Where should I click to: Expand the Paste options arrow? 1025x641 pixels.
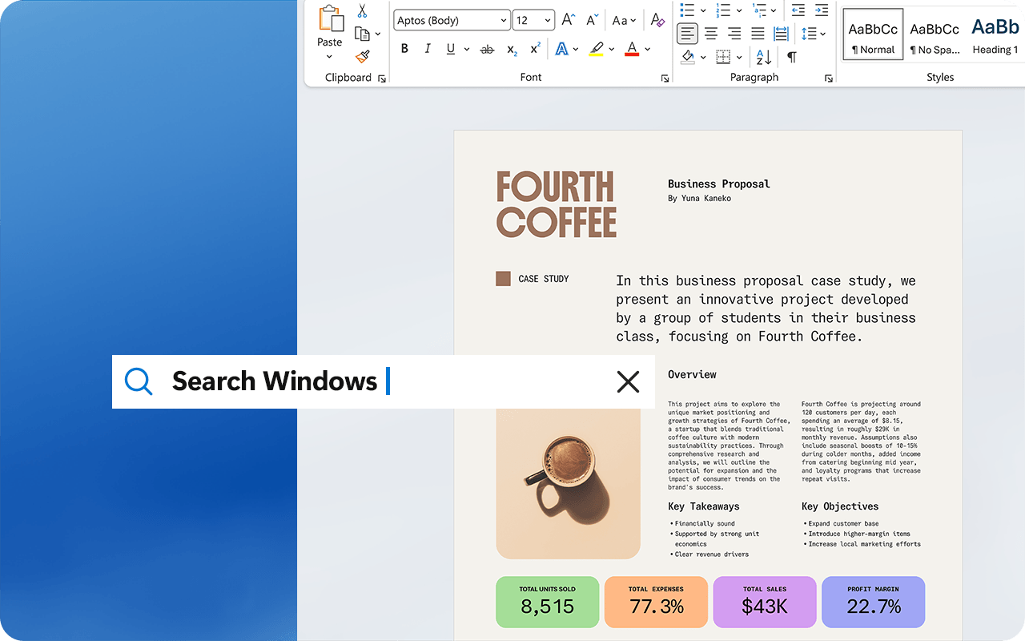click(x=330, y=57)
